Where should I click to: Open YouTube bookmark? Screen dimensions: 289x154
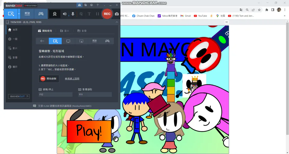pyautogui.click(x=200, y=16)
